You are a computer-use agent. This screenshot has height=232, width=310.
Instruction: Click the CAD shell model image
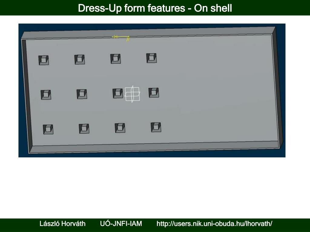click(x=152, y=90)
